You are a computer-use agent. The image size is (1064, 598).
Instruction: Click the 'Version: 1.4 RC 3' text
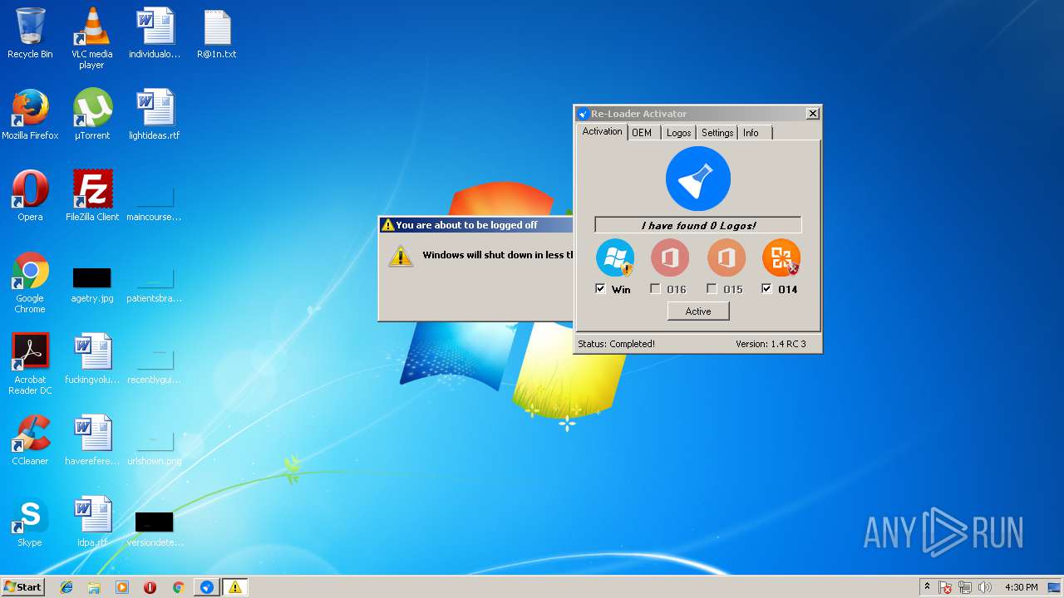click(771, 344)
